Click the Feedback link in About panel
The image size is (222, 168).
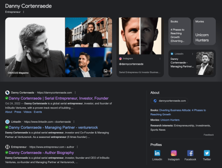(x=209, y=135)
